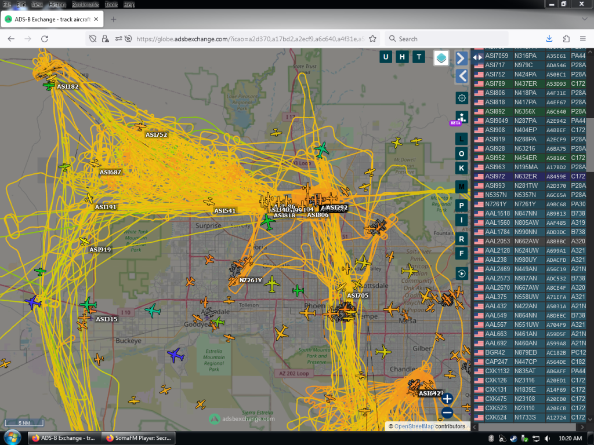Select ASI972 row in aircraft table

tap(530, 176)
